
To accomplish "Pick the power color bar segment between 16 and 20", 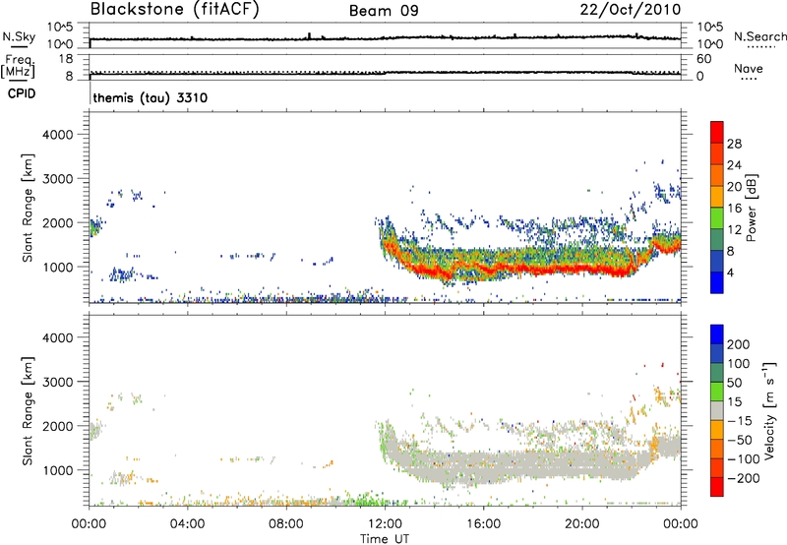I will (x=717, y=197).
